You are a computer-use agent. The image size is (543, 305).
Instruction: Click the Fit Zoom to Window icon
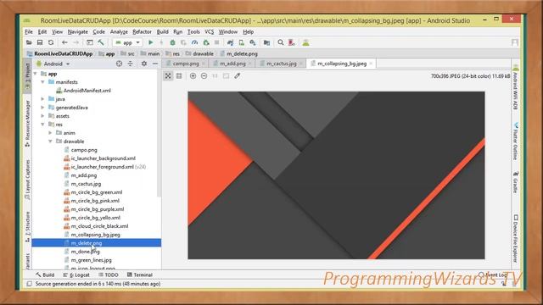pos(227,75)
